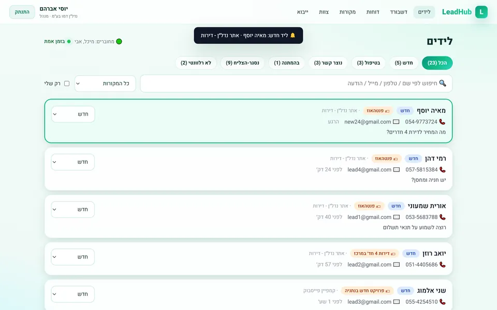Image resolution: width=497 pixels, height=310 pixels.
Task: Open the צוות team page
Action: 324,12
